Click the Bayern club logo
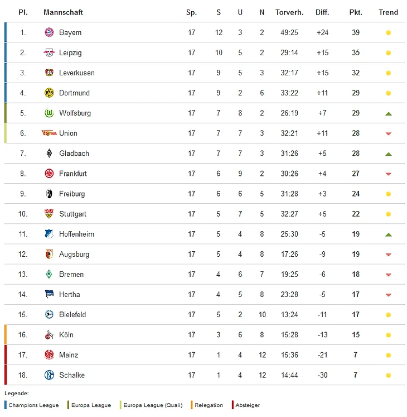Image resolution: width=407 pixels, height=417 pixels. 49,32
